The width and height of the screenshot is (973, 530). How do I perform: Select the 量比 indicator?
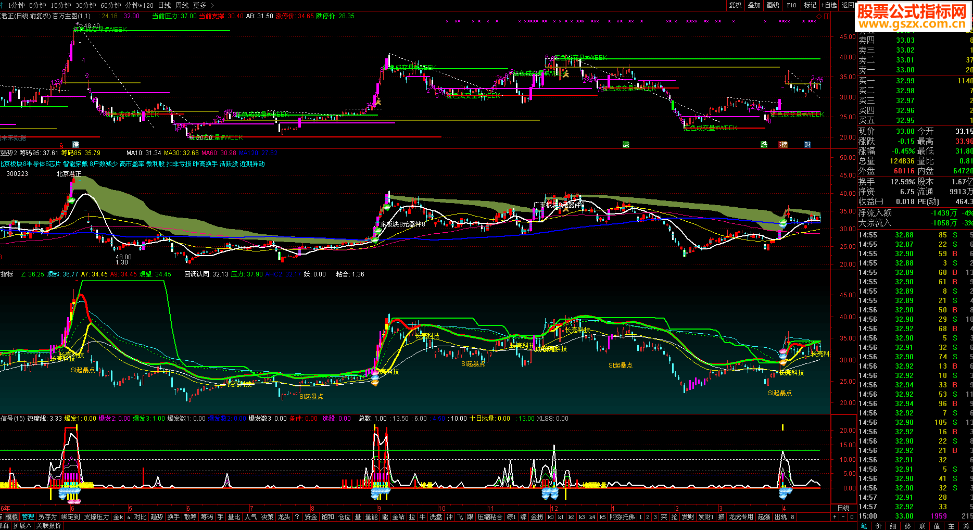(x=234, y=517)
